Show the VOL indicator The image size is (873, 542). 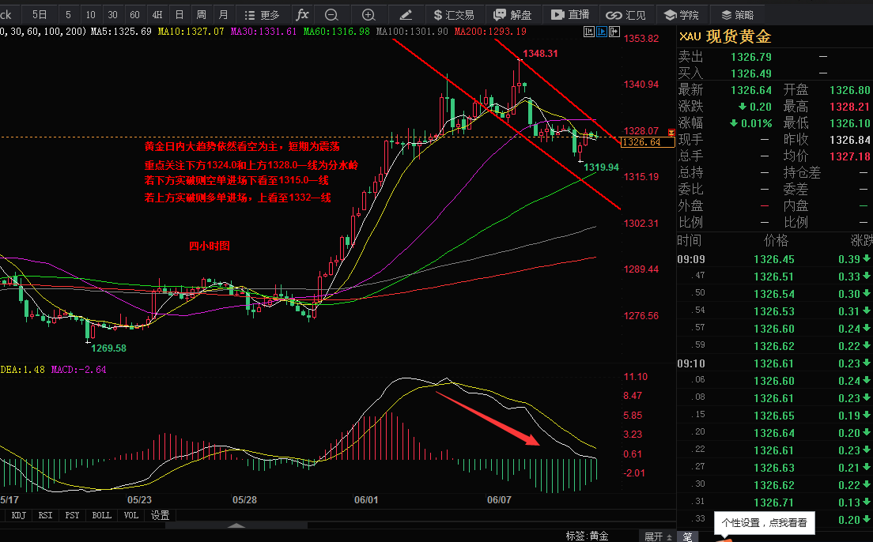pos(130,515)
